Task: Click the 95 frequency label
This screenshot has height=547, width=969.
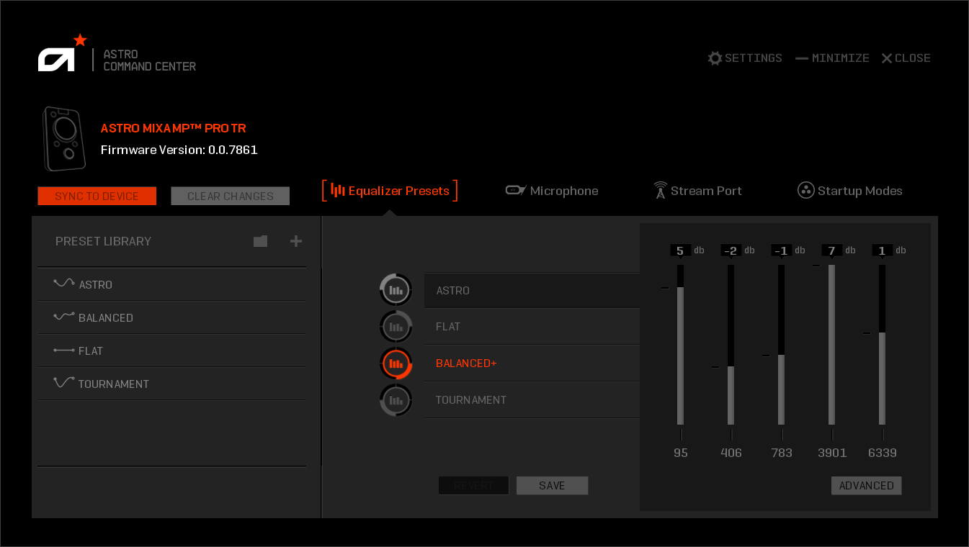Action: pyautogui.click(x=681, y=453)
